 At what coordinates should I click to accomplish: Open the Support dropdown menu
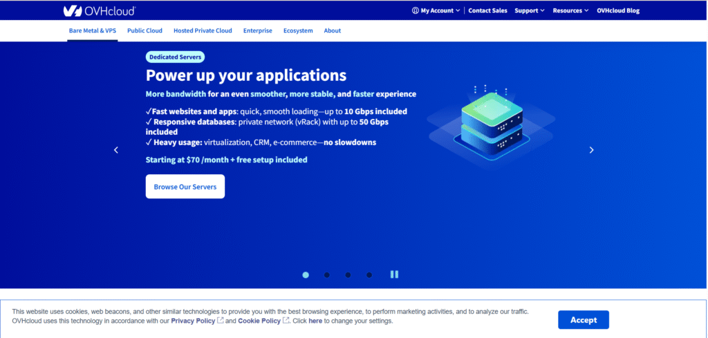click(530, 10)
